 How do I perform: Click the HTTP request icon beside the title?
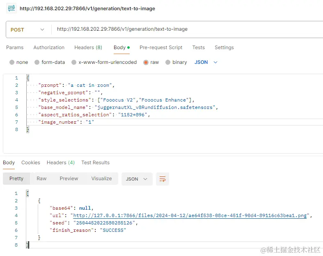tap(11, 9)
